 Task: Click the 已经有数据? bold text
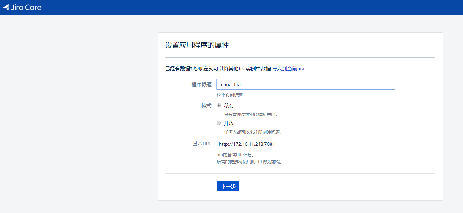point(179,68)
